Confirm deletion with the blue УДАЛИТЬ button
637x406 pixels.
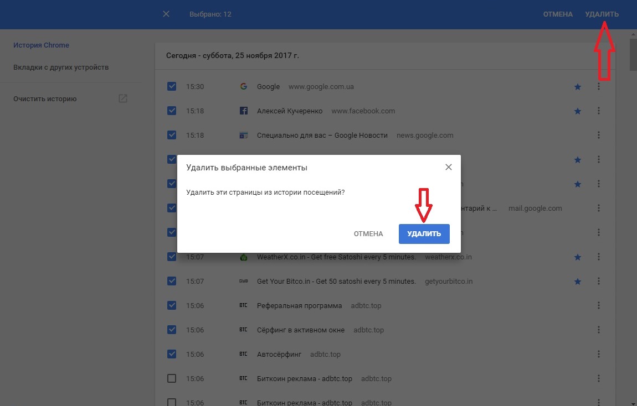tap(424, 233)
